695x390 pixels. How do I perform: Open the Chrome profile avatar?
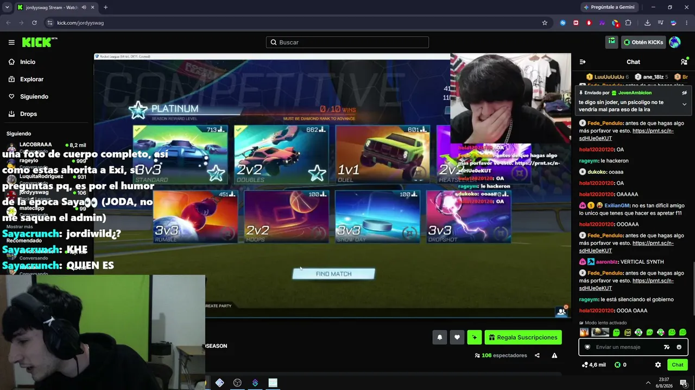pos(673,23)
